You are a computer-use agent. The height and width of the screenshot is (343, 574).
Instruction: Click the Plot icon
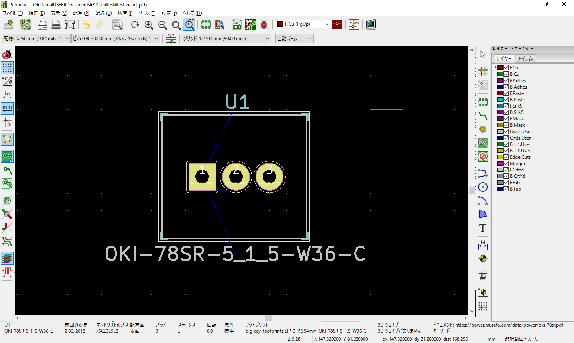point(70,24)
